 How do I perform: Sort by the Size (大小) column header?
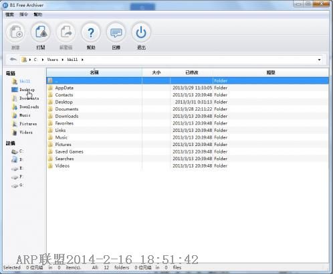tap(156, 72)
